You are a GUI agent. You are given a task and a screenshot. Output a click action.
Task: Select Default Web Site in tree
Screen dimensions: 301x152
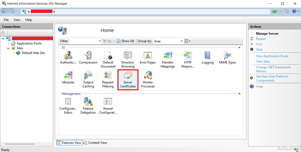point(34,53)
